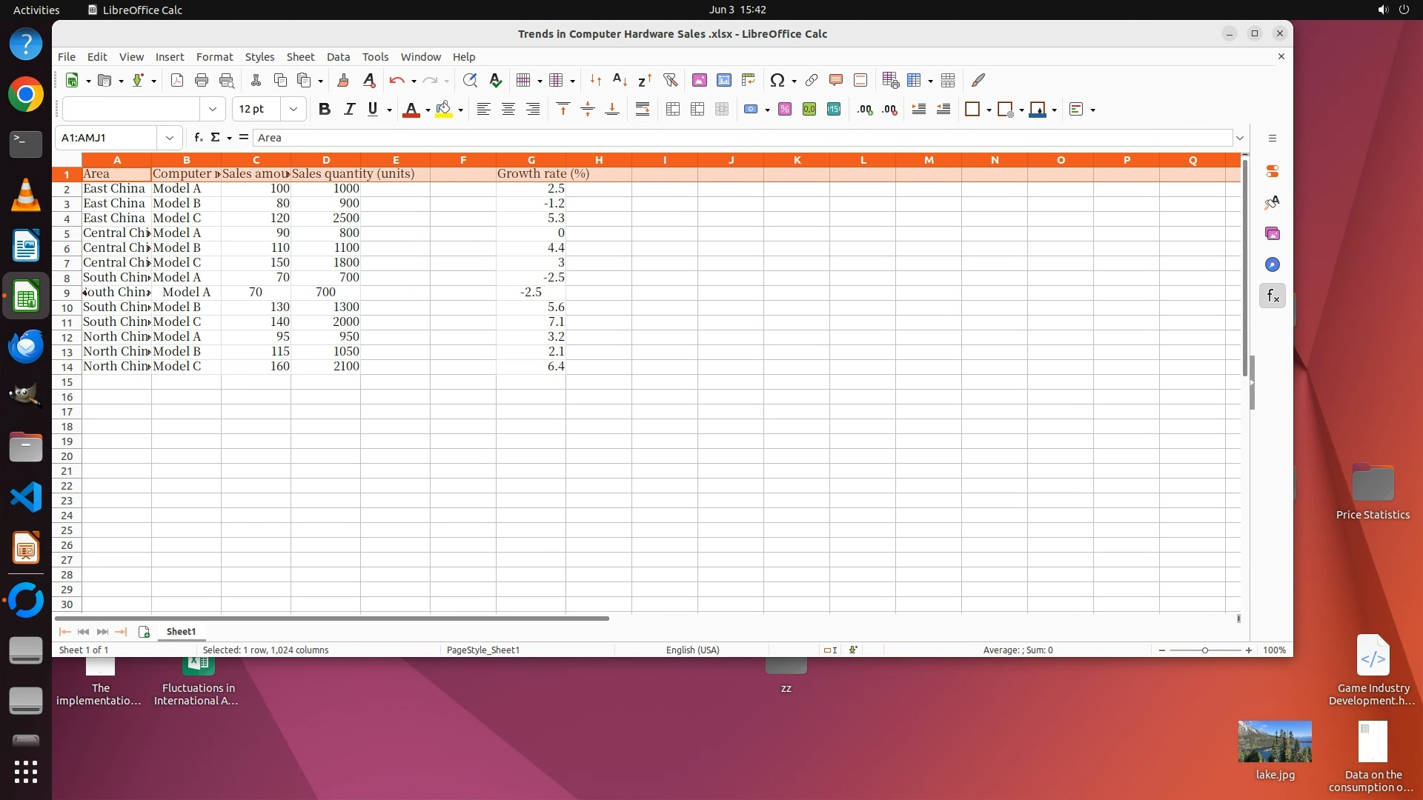Image resolution: width=1423 pixels, height=800 pixels.
Task: Select the Sheet1 tab
Action: pos(181,632)
